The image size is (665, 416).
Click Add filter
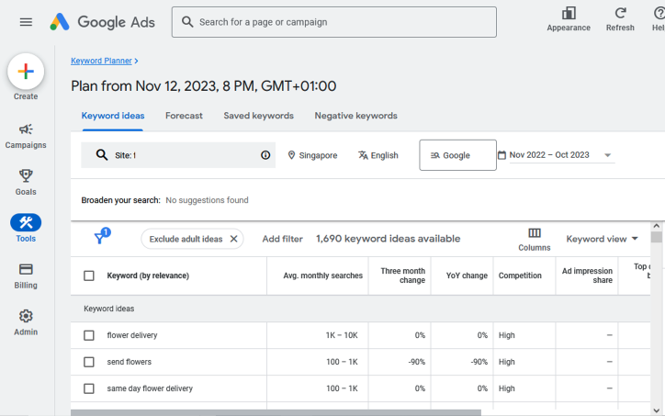click(x=283, y=239)
